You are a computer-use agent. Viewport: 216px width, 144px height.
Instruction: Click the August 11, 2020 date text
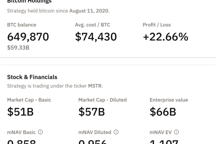click(89, 11)
